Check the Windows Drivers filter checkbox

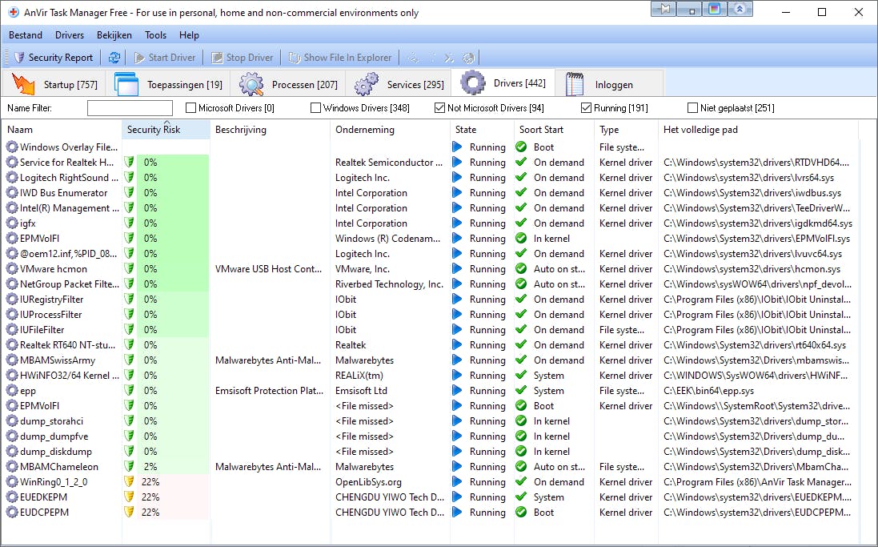pyautogui.click(x=315, y=108)
